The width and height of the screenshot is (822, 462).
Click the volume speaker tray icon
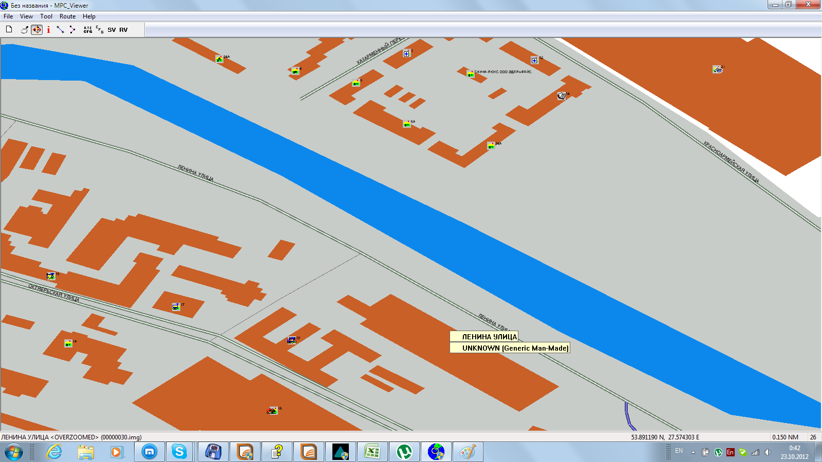pyautogui.click(x=768, y=452)
